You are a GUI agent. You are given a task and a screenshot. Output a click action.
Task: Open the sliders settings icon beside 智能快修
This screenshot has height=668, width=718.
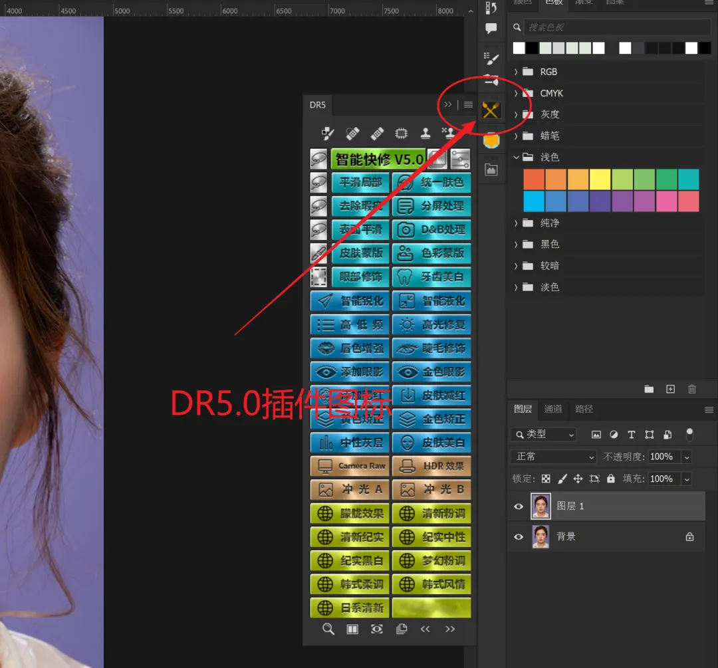(460, 160)
